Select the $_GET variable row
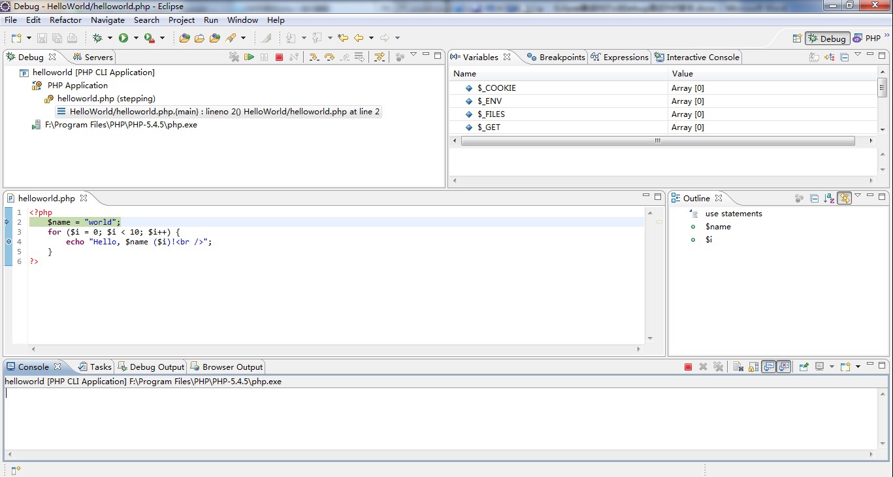Image resolution: width=893 pixels, height=477 pixels. click(x=663, y=127)
